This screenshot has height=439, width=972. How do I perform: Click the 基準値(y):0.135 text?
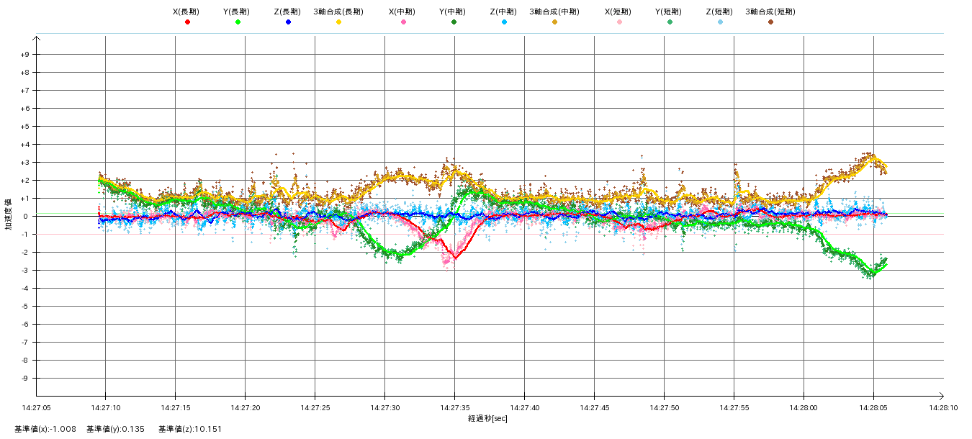(115, 430)
